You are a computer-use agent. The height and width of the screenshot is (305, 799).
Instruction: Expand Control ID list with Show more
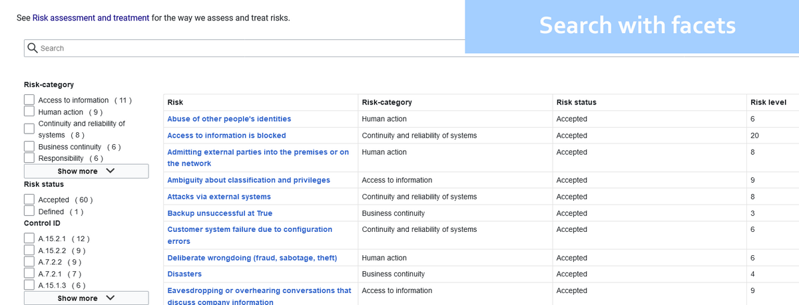[86, 298]
